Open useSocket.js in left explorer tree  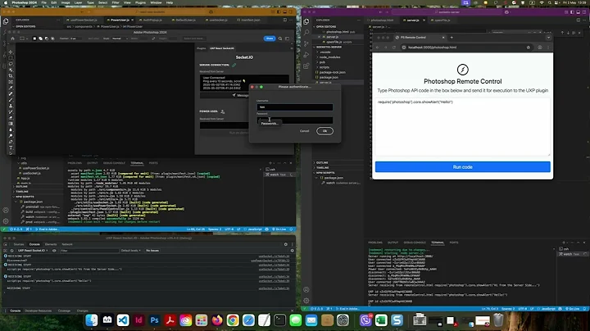point(32,173)
